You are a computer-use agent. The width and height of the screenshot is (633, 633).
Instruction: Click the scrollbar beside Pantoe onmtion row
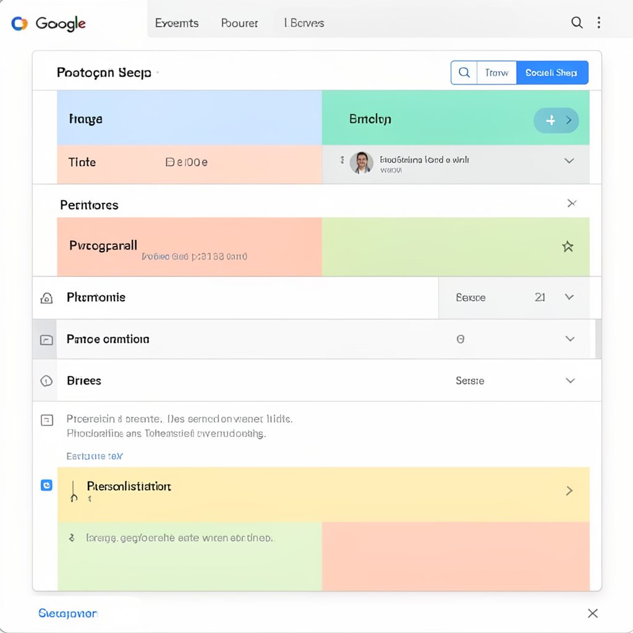[x=598, y=339]
